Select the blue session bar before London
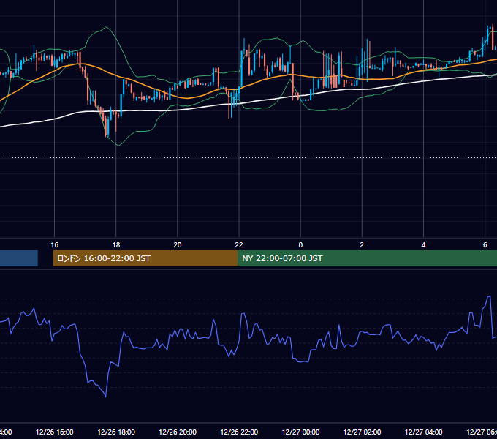This screenshot has height=439, width=497. 19,258
